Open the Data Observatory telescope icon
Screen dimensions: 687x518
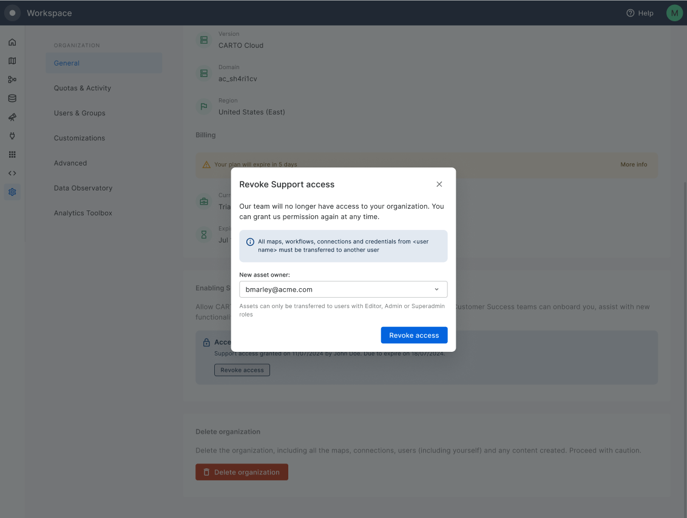(12, 117)
